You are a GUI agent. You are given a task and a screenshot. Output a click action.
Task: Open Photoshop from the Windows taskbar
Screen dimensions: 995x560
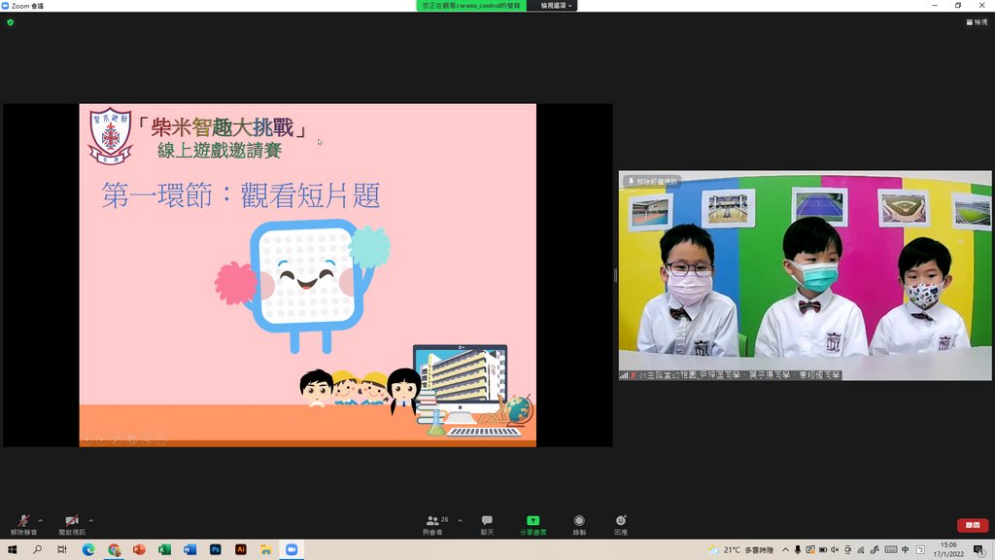pyautogui.click(x=215, y=549)
